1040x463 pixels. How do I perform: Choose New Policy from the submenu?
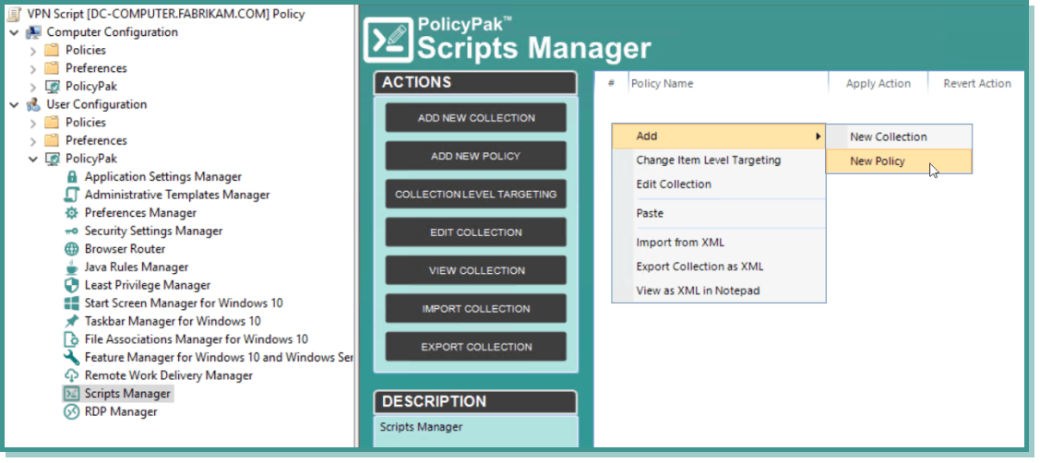pyautogui.click(x=899, y=161)
